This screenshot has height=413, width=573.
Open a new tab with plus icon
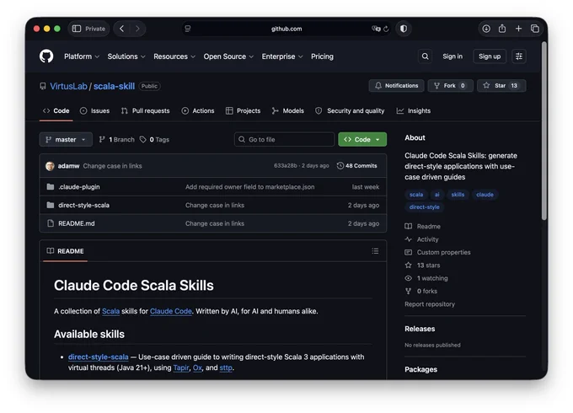click(x=518, y=29)
